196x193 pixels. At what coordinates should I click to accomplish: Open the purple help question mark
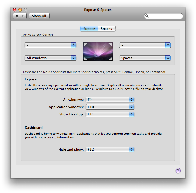[178, 171]
